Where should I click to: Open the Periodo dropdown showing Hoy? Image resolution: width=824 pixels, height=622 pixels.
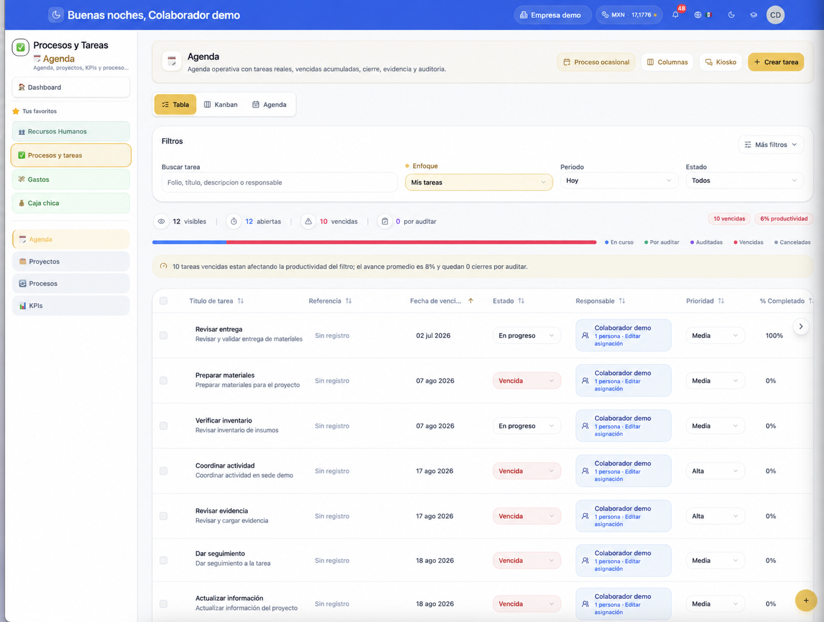click(619, 180)
